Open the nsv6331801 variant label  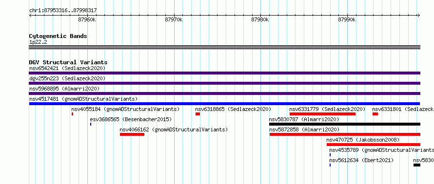(x=403, y=109)
